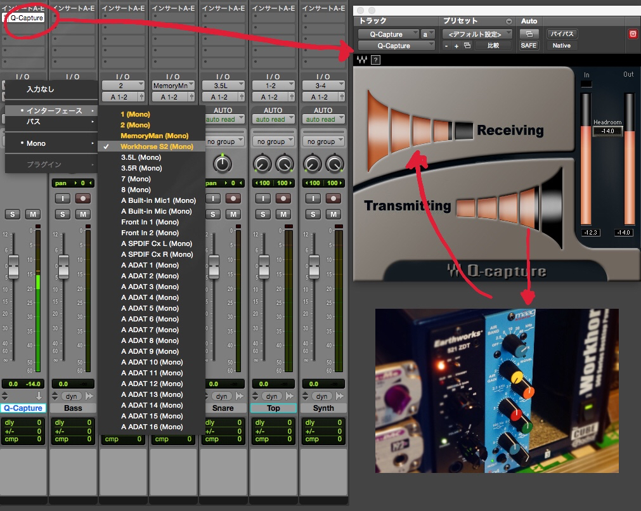Click the automation arrows icon on Bass track
Viewport: 641px width, 511px height.
(x=89, y=396)
